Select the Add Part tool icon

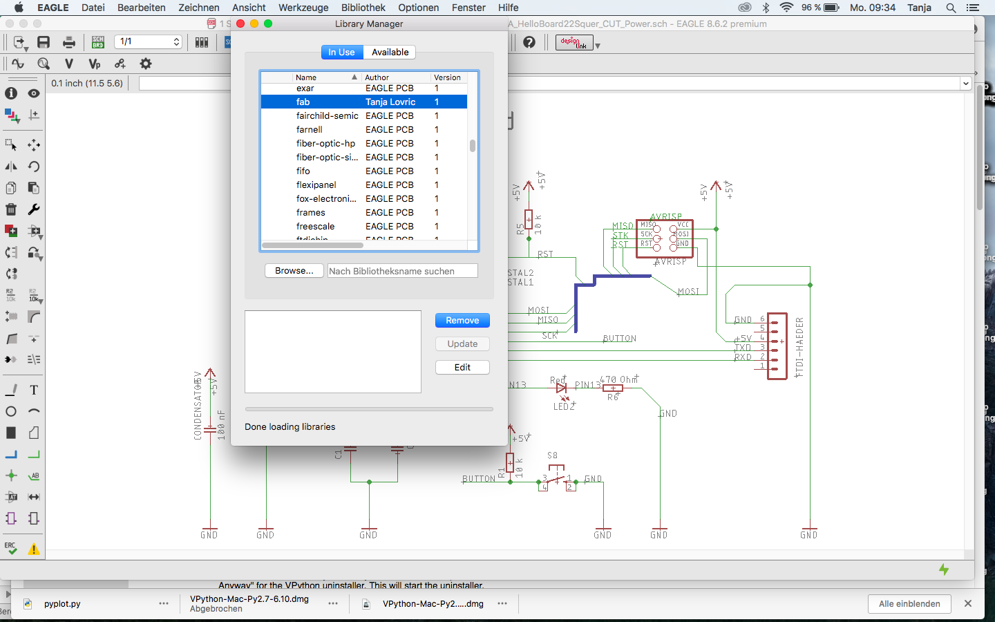click(11, 231)
